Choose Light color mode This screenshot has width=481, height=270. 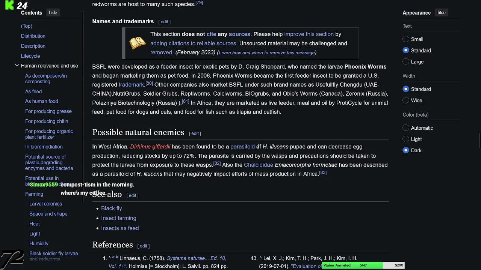point(406,139)
